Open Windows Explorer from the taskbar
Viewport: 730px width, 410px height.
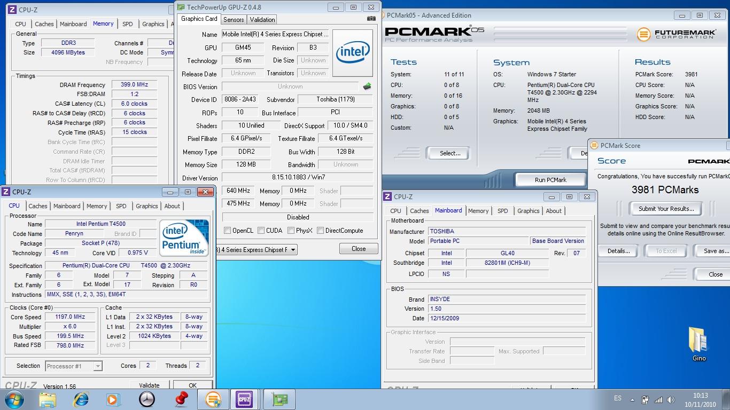(48, 399)
